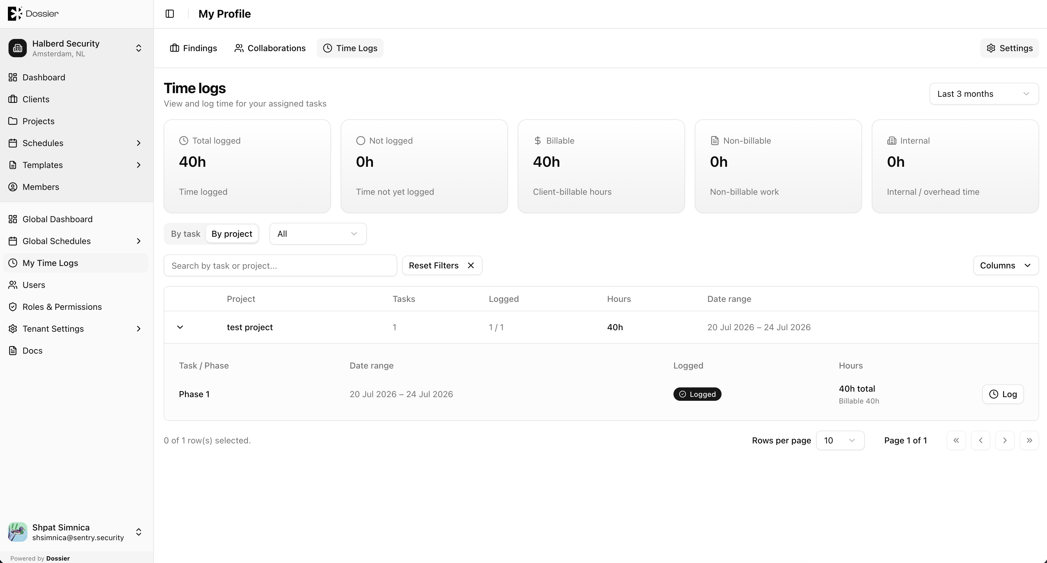Click Powered by Dossier link
Image resolution: width=1047 pixels, height=563 pixels.
[40, 558]
